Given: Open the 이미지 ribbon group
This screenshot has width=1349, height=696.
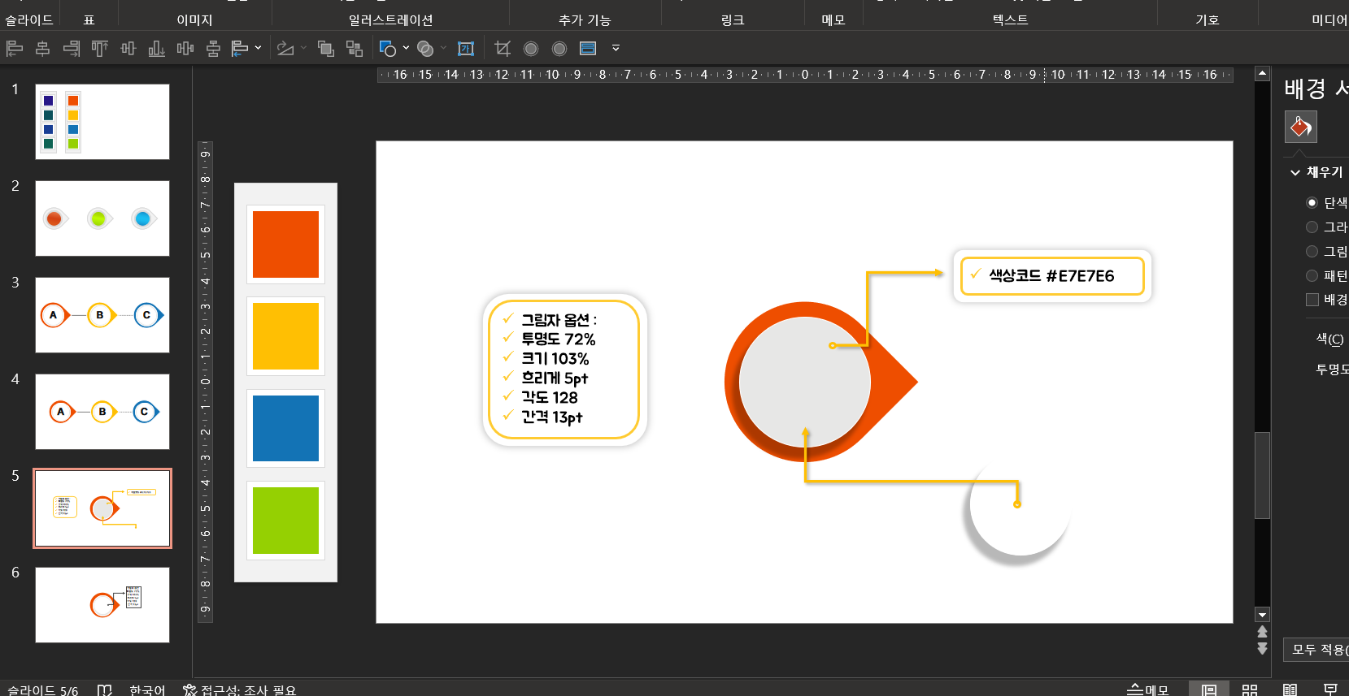Looking at the screenshot, I should [194, 19].
